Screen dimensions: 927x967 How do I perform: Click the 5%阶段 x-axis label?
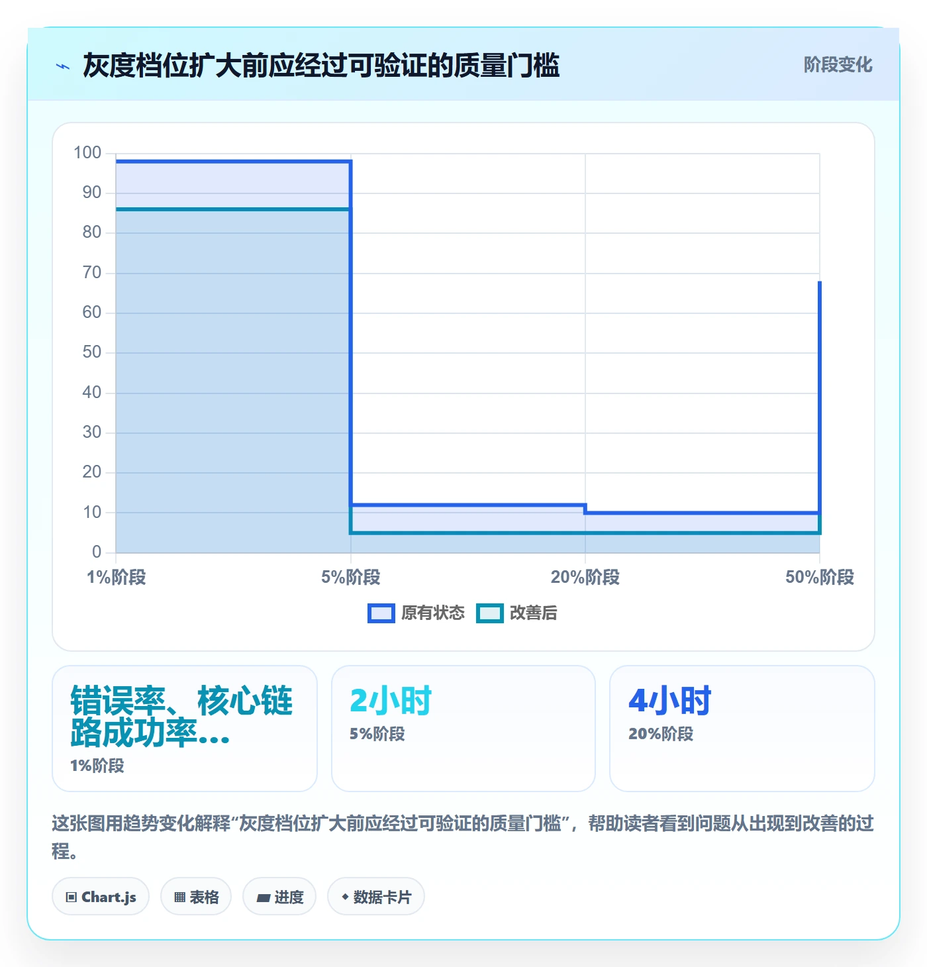[x=351, y=578]
